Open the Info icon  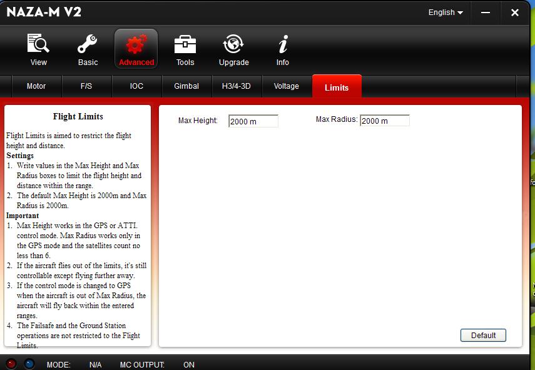click(x=283, y=46)
